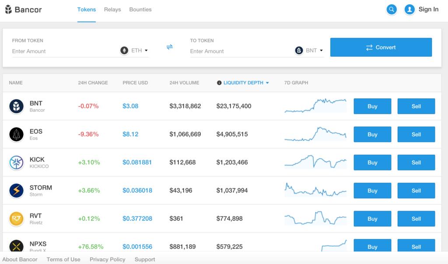The height and width of the screenshot is (264, 448).
Task: Click the 24H VOLUME column header
Action: click(x=184, y=83)
